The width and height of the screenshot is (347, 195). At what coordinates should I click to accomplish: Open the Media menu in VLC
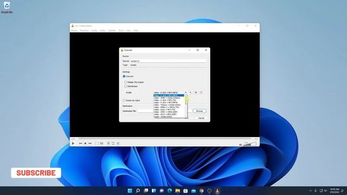(74, 30)
